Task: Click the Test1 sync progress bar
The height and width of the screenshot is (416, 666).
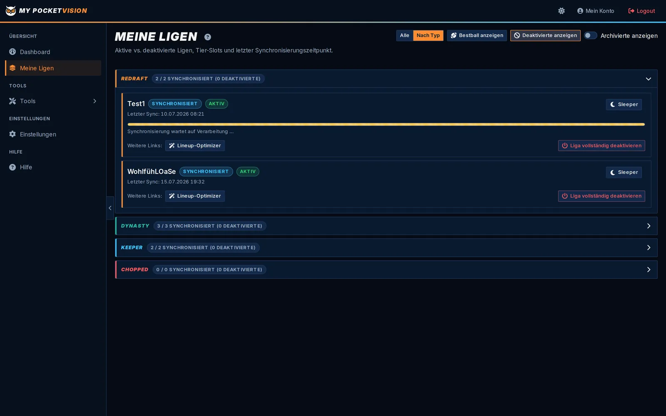Action: click(x=386, y=124)
